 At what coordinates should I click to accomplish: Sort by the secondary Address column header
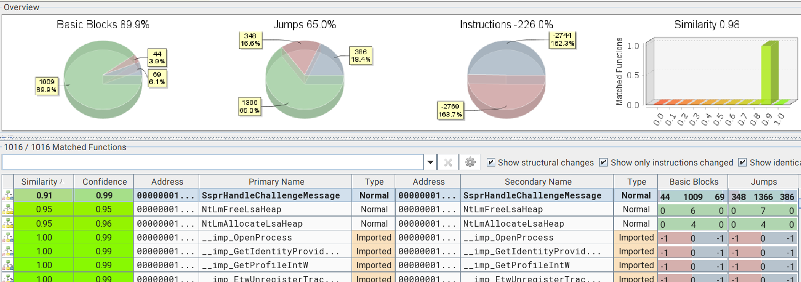(x=428, y=181)
